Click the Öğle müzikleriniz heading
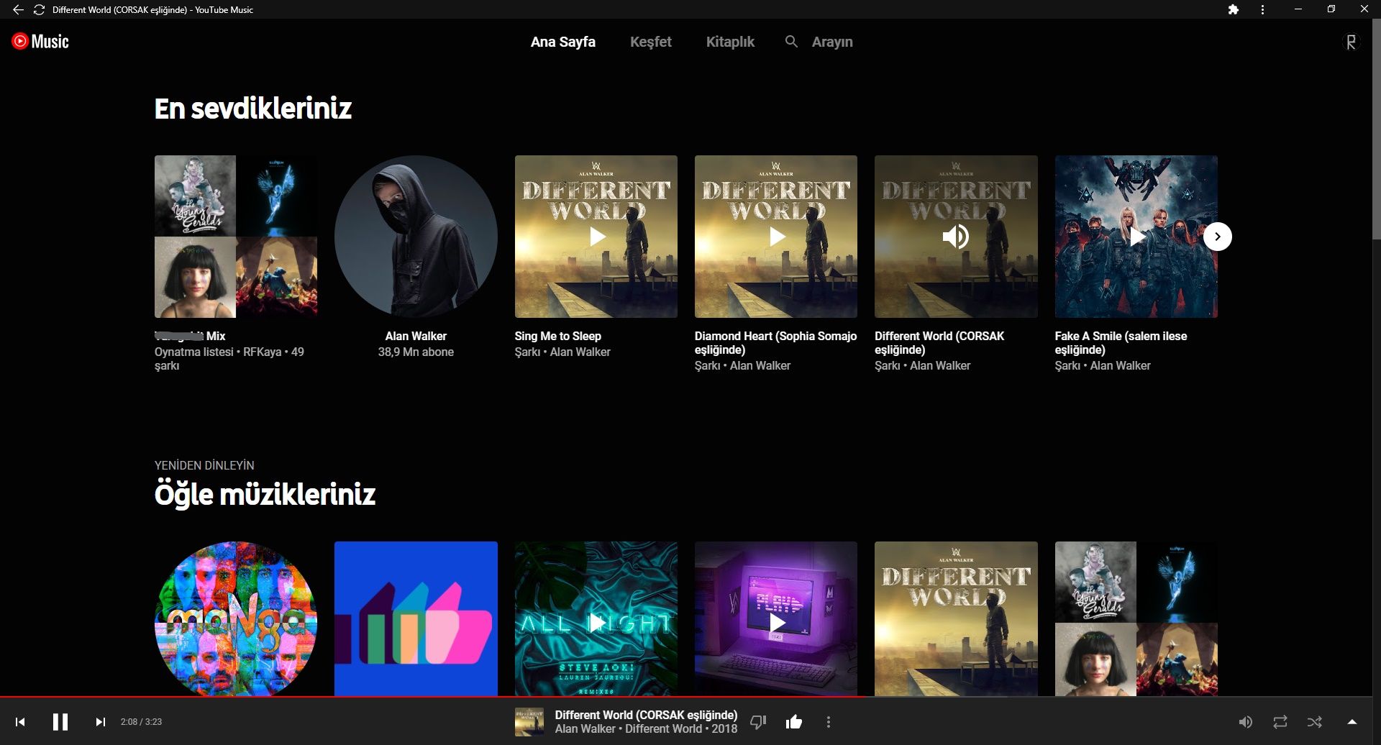 (265, 495)
